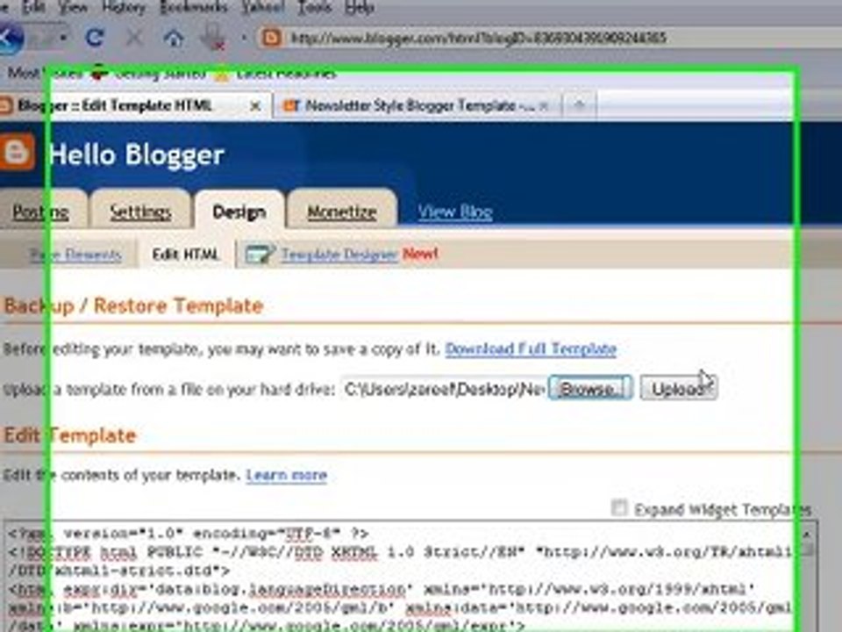Click the orange Blogger logo in the header
The width and height of the screenshot is (842, 632).
click(x=16, y=152)
